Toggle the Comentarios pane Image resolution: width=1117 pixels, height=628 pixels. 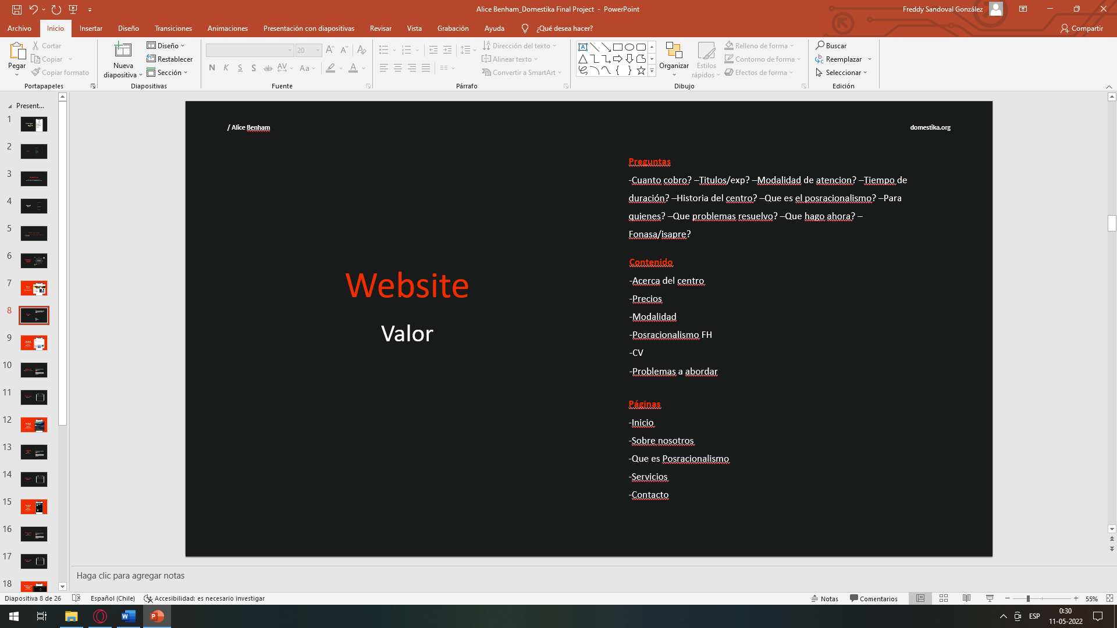click(x=874, y=598)
